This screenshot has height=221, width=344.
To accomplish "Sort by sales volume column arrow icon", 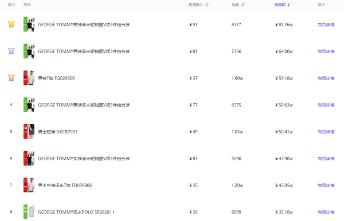I will click(243, 5).
